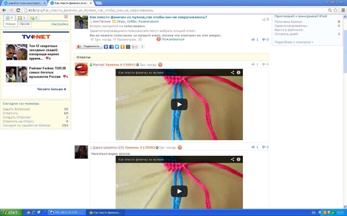Screen dimensions: 347x216
Task: Play the second video in Дарья Цюрюпа's answer
Action: (179, 192)
